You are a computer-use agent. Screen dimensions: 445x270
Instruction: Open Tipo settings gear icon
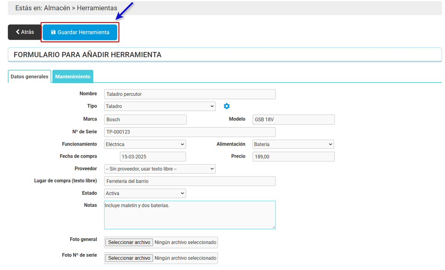(x=227, y=106)
